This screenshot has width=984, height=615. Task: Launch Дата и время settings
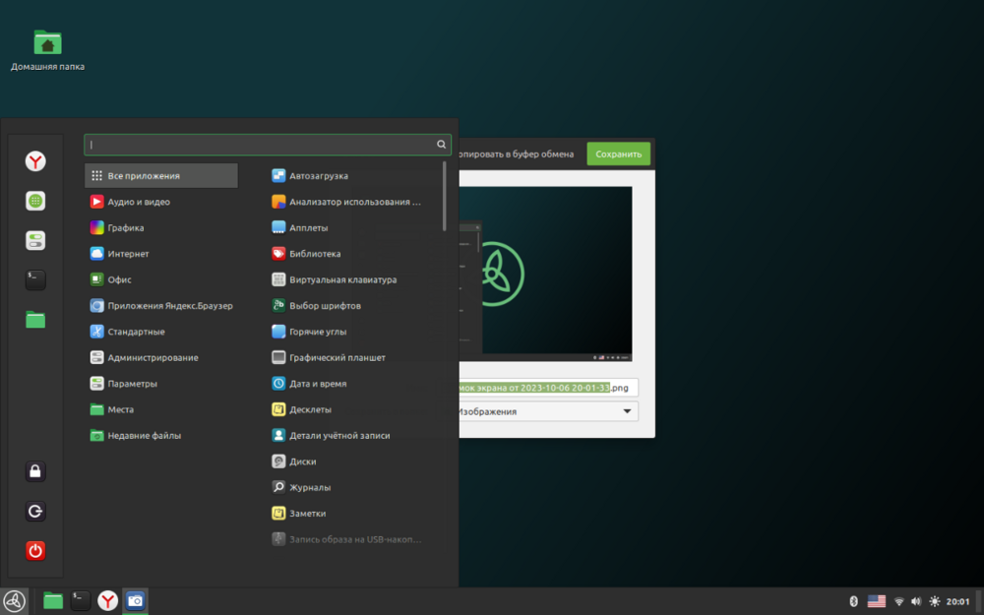317,384
